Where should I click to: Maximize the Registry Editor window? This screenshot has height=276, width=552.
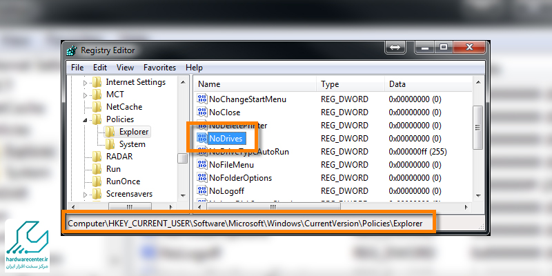pos(444,47)
